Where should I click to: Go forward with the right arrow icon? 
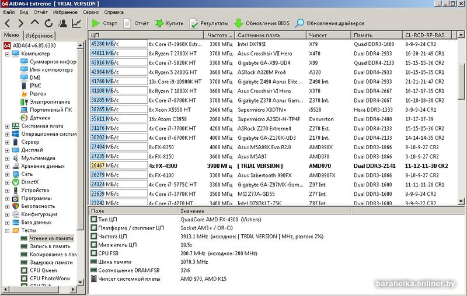tap(21, 23)
